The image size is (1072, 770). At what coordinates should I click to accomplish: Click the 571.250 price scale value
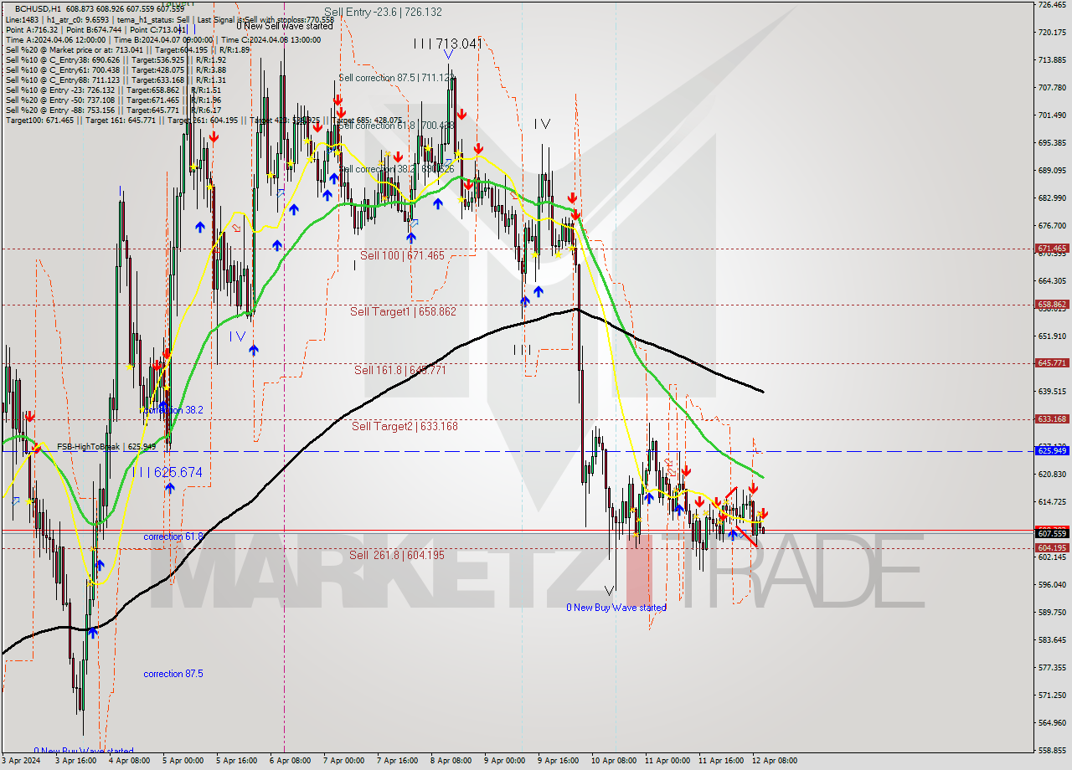click(1052, 696)
